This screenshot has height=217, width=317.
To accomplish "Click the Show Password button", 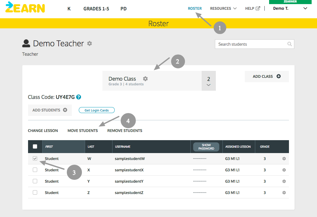I will click(206, 147).
